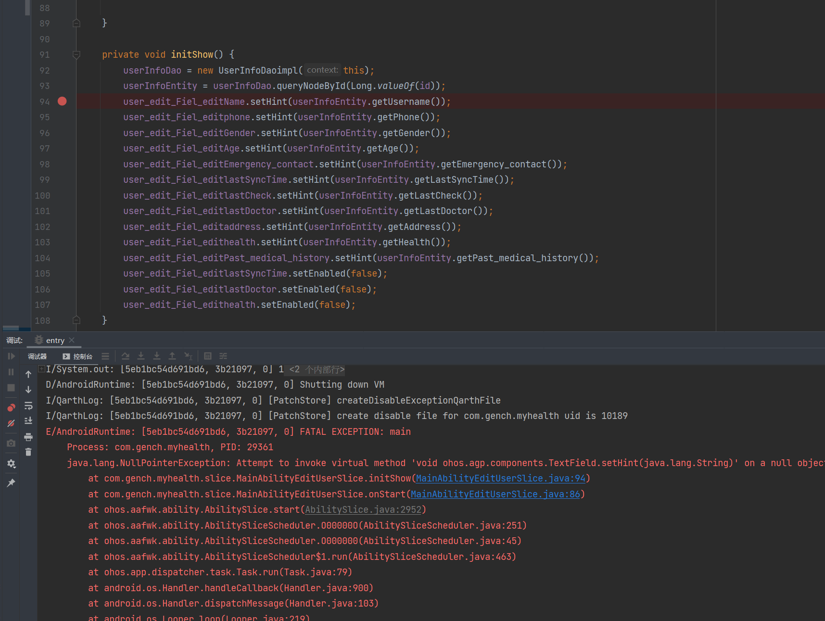This screenshot has width=825, height=621.
Task: Click the Step Over icon
Action: [125, 356]
